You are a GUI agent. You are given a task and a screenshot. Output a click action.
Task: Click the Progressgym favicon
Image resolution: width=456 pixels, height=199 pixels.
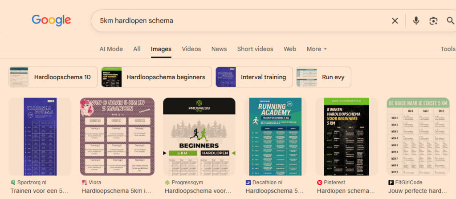click(x=167, y=183)
